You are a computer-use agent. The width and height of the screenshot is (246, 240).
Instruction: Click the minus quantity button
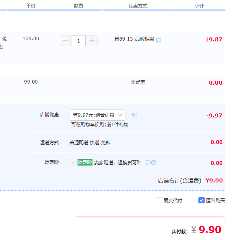click(x=65, y=41)
